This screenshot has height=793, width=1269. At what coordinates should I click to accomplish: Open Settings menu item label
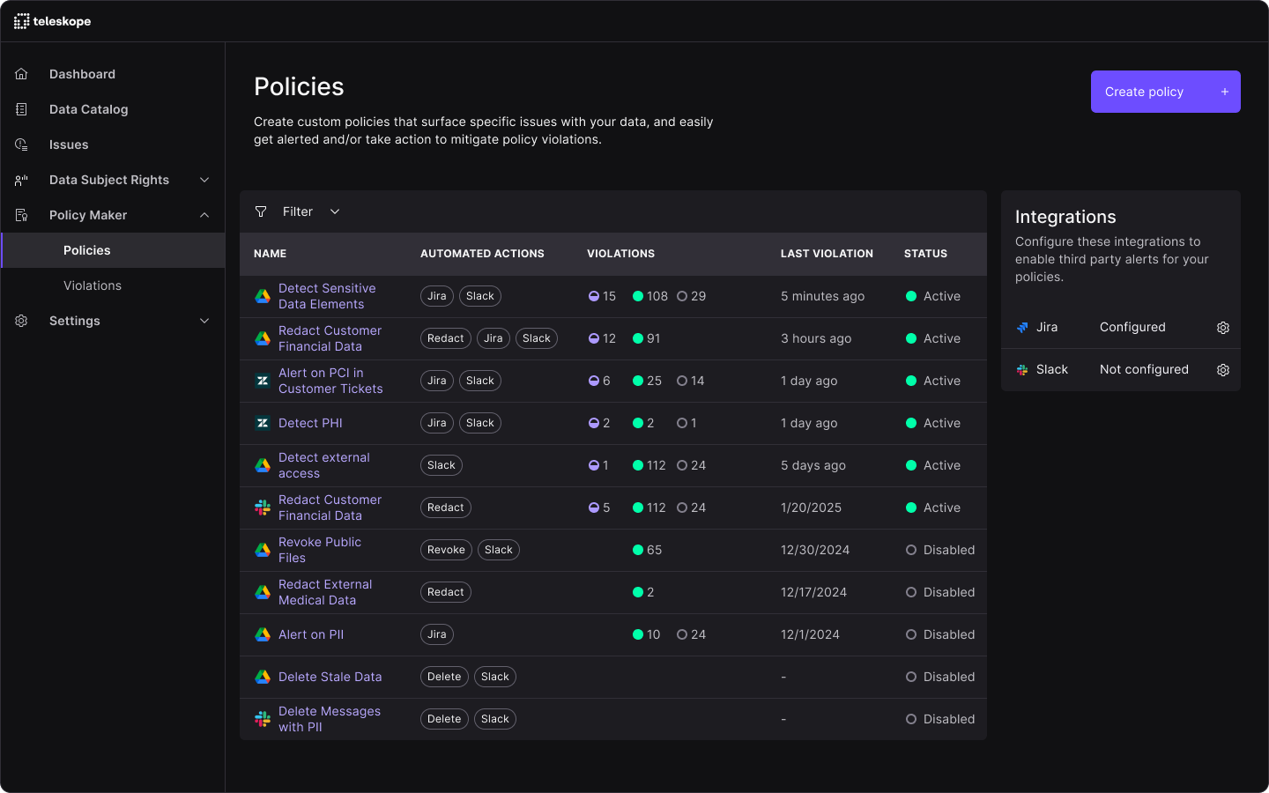point(75,321)
